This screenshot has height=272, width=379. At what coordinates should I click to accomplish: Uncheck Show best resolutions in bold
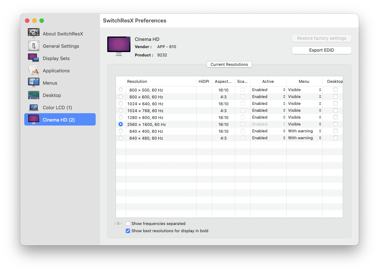coord(128,231)
